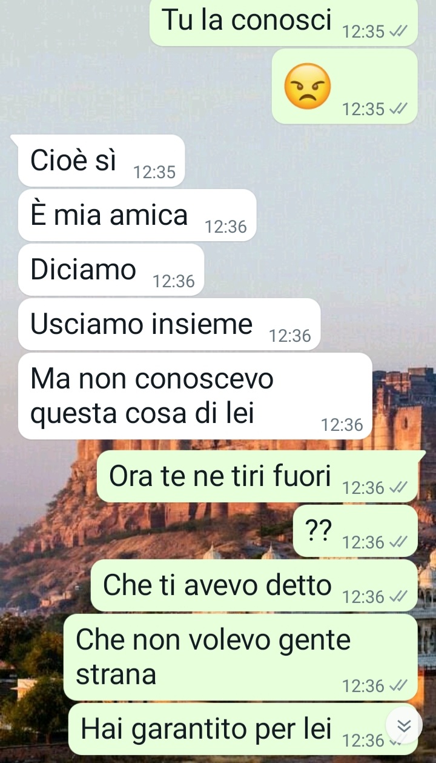Select the "È mia amica" message bubble
This screenshot has width=436, height=763.
pyautogui.click(x=137, y=215)
